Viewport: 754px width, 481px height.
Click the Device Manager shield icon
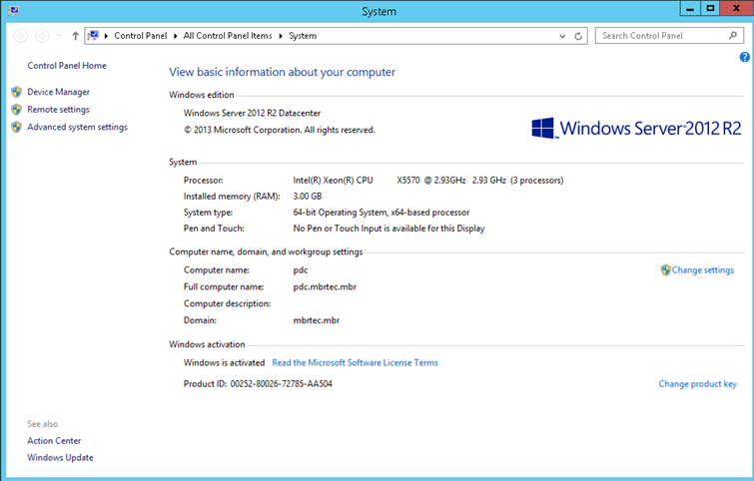tap(17, 92)
